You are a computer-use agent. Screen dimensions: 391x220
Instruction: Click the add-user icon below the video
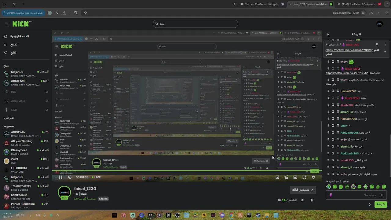[x=312, y=200]
